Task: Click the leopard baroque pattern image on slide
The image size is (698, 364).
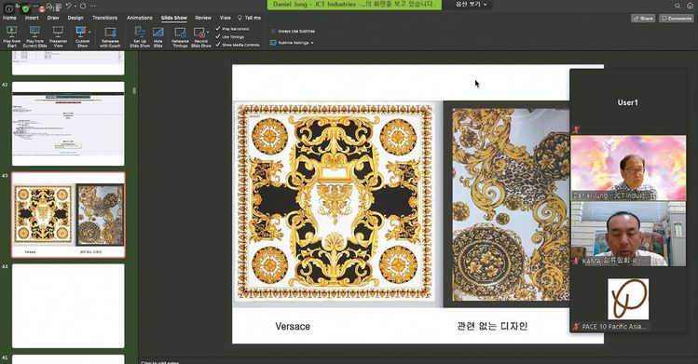Action: pyautogui.click(x=511, y=205)
